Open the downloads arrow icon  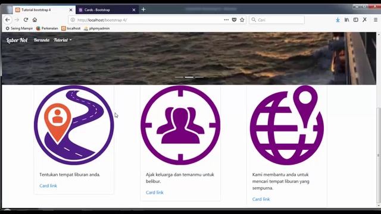(338, 20)
